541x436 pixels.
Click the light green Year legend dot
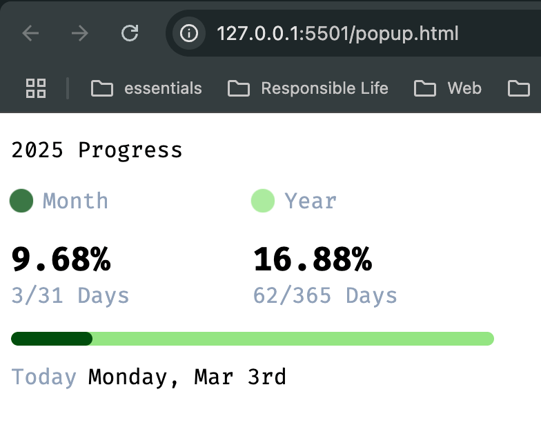pos(263,201)
